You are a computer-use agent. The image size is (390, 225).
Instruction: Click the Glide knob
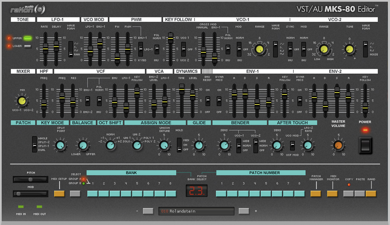(x=199, y=145)
